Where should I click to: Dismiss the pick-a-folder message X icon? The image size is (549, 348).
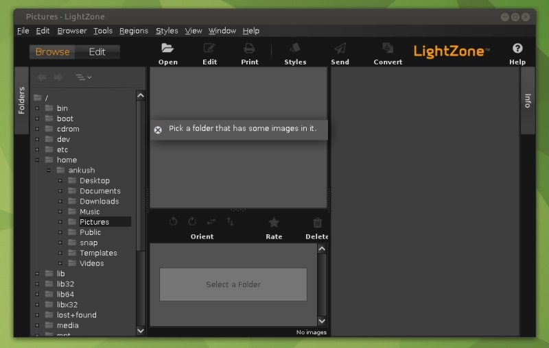(158, 130)
